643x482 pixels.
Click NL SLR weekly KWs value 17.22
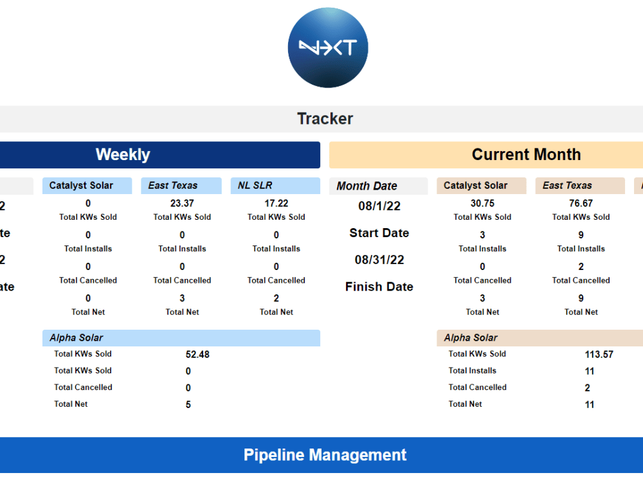pos(276,203)
